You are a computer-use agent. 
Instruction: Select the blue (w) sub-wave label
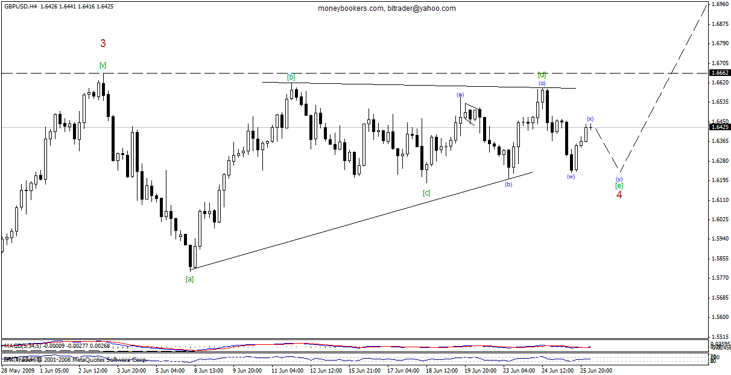(571, 176)
